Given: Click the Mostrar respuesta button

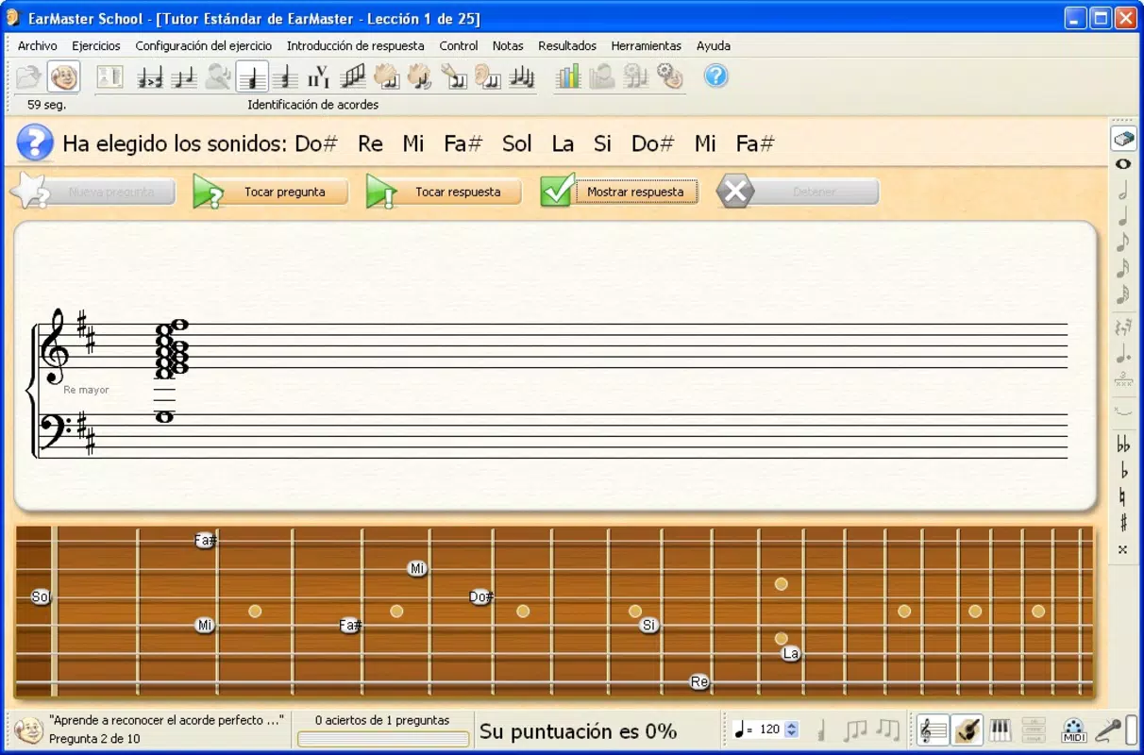Looking at the screenshot, I should pyautogui.click(x=619, y=192).
